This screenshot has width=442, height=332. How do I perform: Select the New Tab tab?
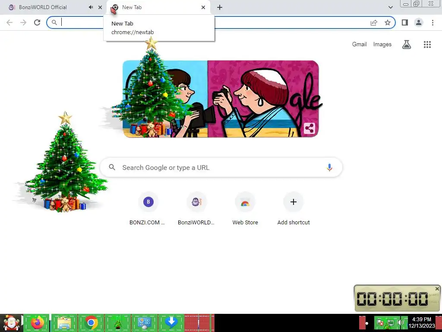pyautogui.click(x=158, y=7)
